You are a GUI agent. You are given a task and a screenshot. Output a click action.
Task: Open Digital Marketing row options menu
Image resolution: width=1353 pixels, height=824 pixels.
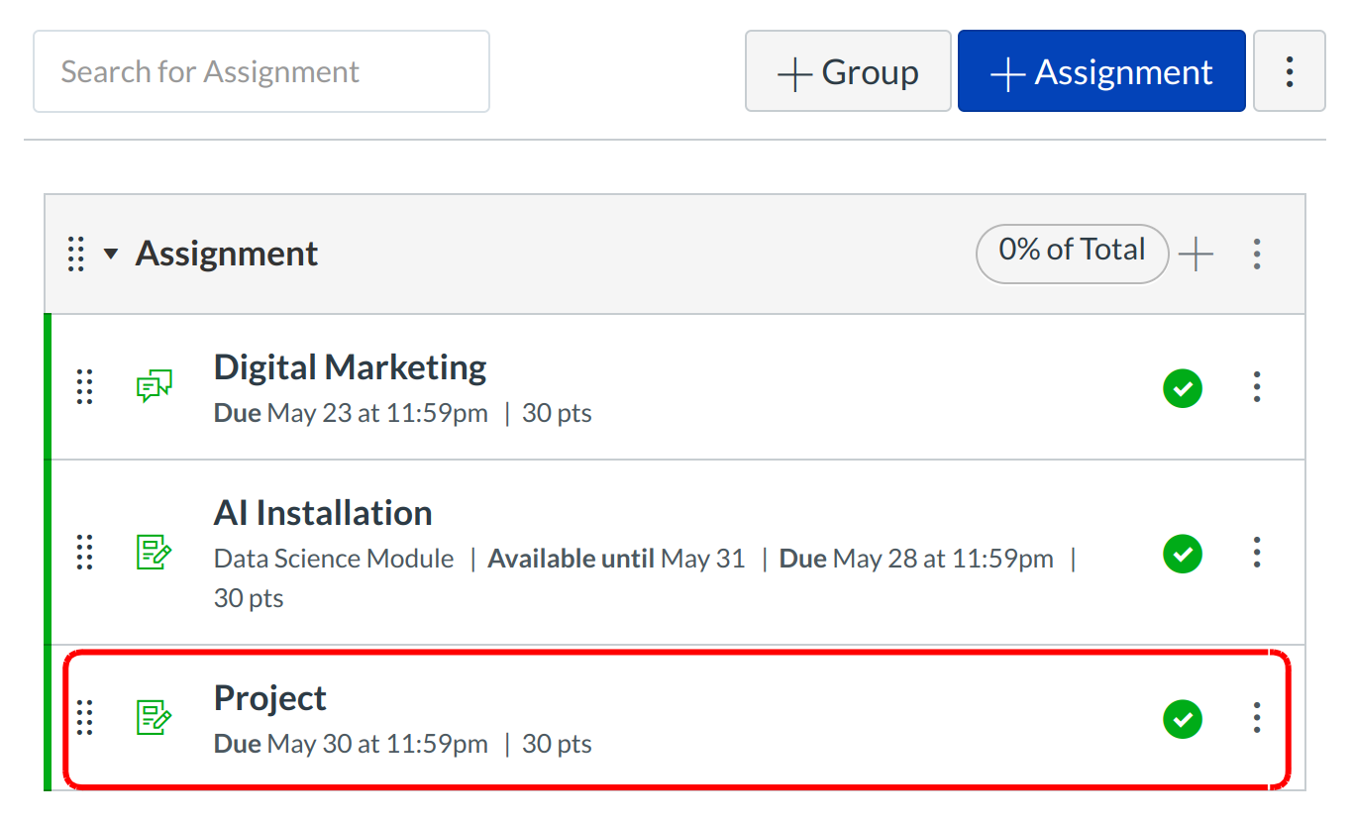pos(1257,387)
